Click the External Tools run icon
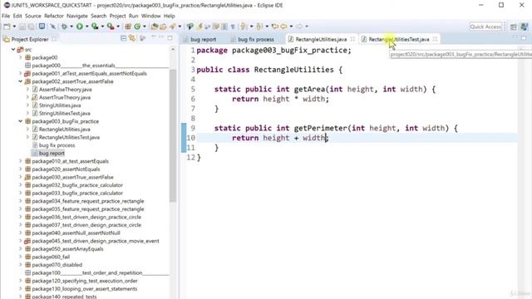Image resolution: width=532 pixels, height=299 pixels. pos(111,27)
